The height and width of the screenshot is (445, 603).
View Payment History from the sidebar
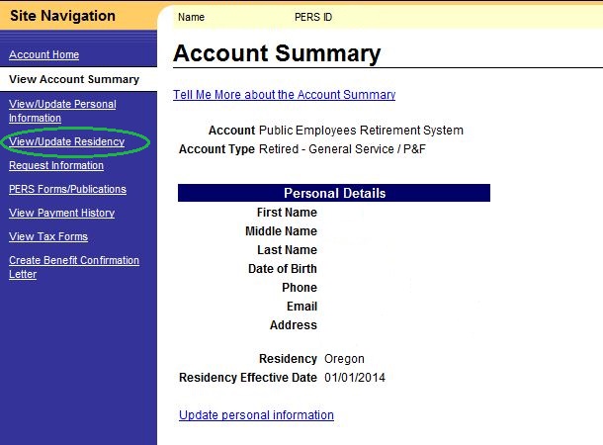tap(61, 214)
